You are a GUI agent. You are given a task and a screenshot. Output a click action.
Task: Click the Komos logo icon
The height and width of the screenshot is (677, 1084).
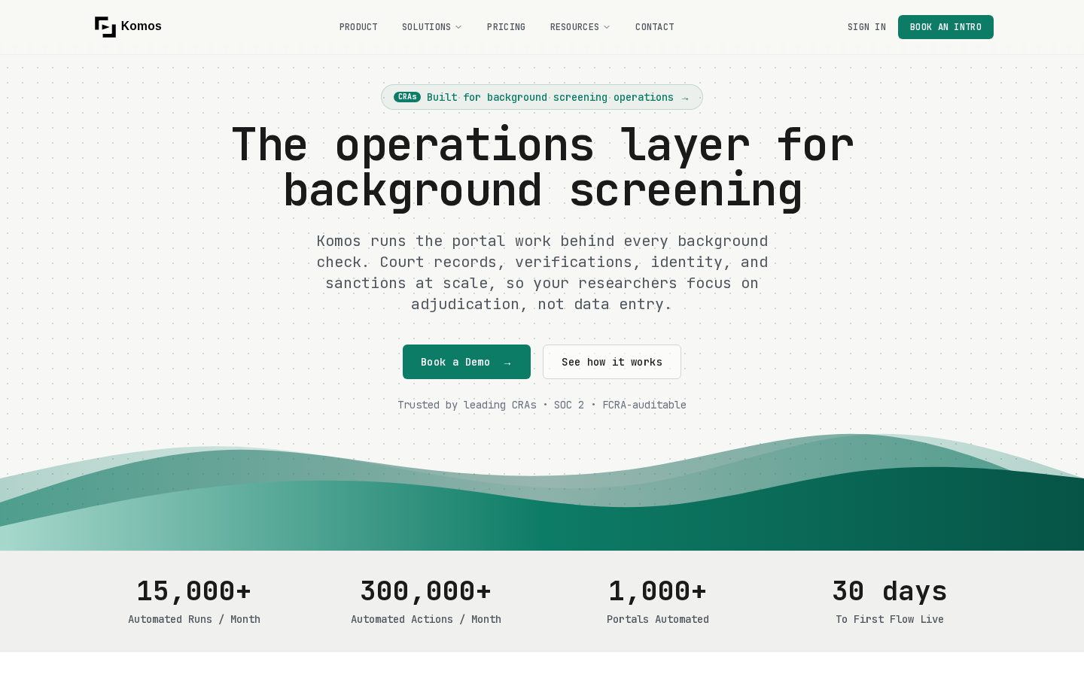coord(105,26)
